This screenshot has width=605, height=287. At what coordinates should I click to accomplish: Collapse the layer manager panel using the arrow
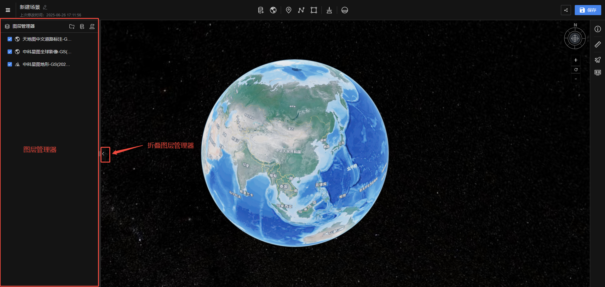click(x=103, y=154)
